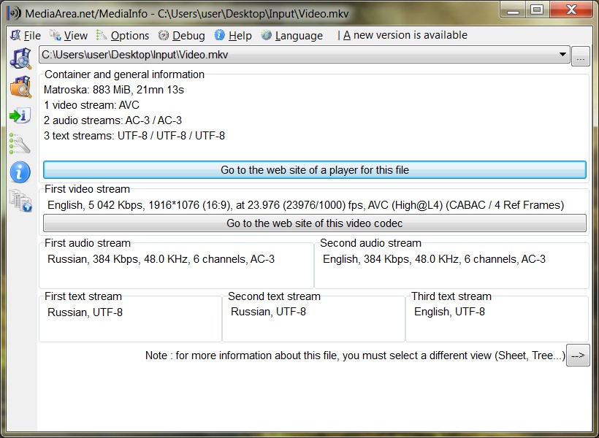599x438 pixels.
Task: Click the '2 audio streams: AC-3 / AC-3' line
Action: coord(112,120)
